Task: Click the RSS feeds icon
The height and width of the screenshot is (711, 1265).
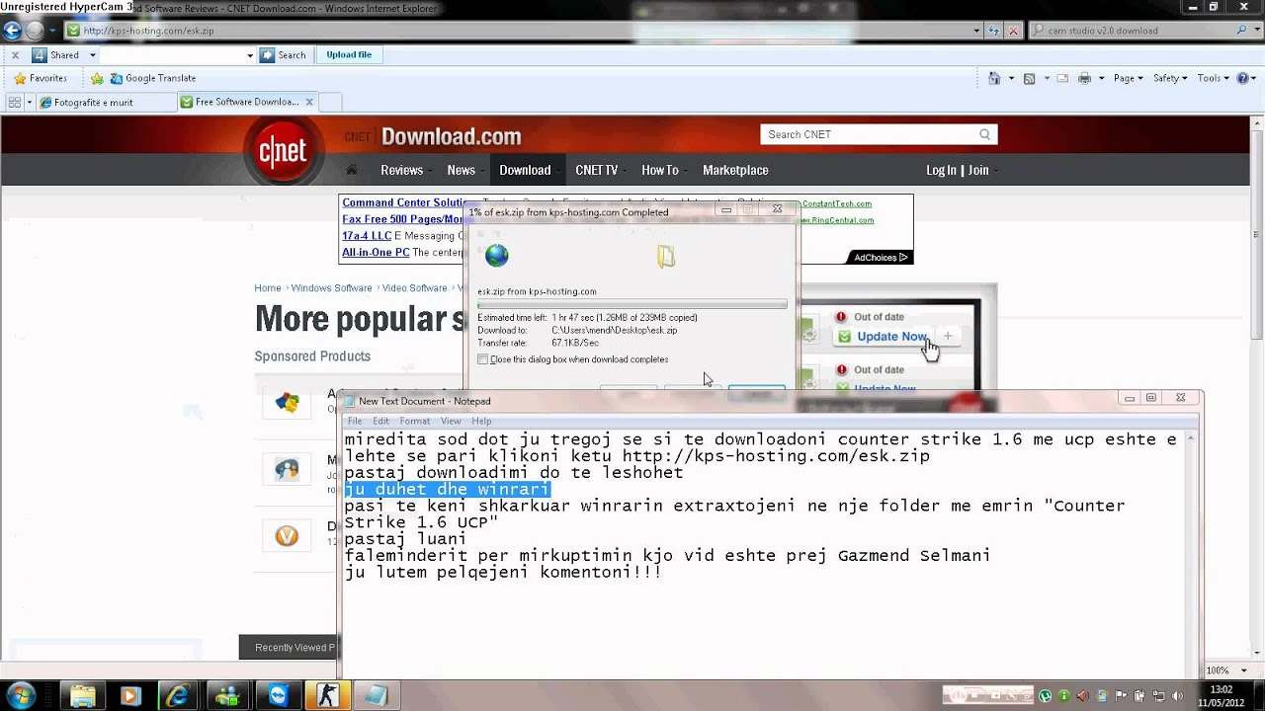Action: click(x=1029, y=78)
